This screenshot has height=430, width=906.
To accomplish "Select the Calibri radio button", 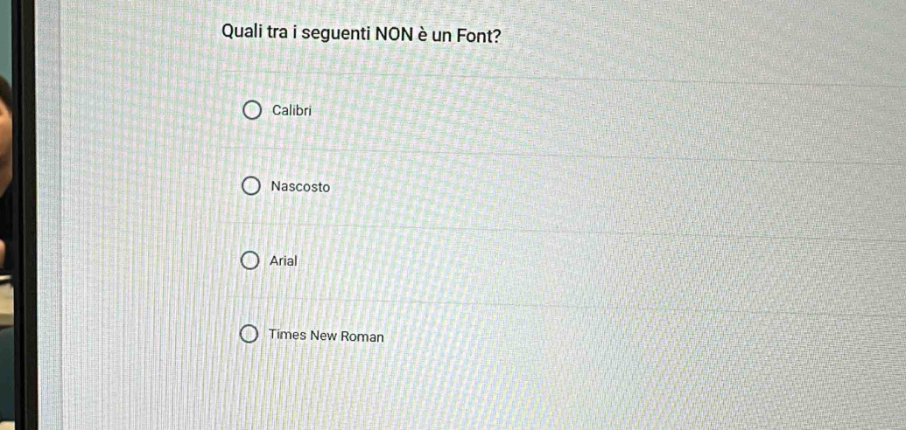I will pos(252,111).
